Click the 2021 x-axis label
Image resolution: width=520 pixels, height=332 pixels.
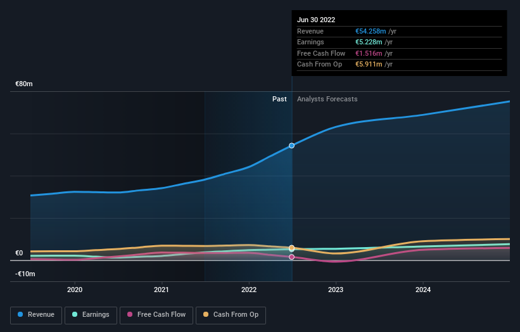point(162,290)
